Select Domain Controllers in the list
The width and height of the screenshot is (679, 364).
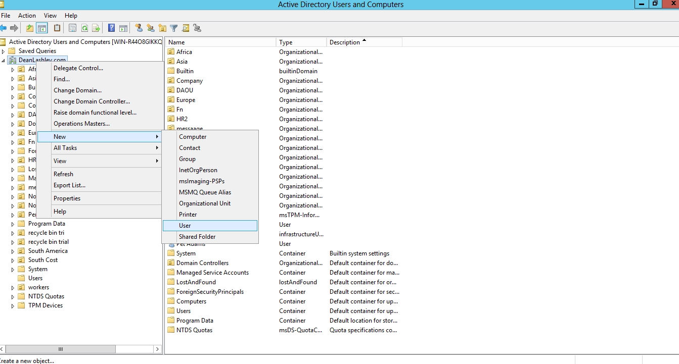202,263
